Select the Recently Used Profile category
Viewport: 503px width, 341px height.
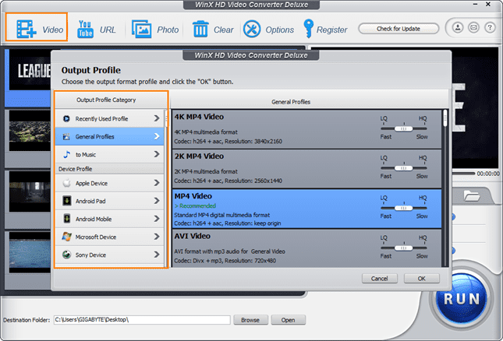(110, 118)
